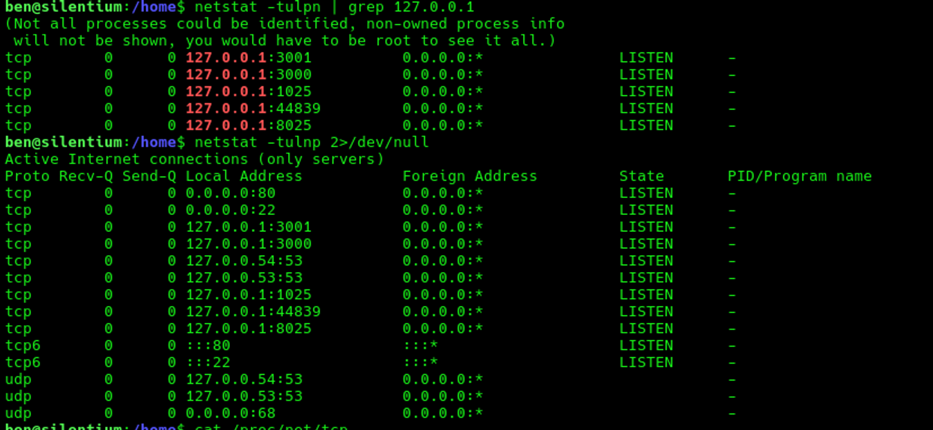Image resolution: width=933 pixels, height=430 pixels.
Task: Click 'tcp6' in the :::22 row
Action: 23,362
